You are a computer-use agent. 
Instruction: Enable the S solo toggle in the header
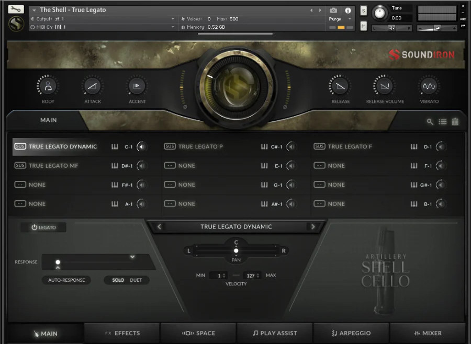[x=363, y=10]
